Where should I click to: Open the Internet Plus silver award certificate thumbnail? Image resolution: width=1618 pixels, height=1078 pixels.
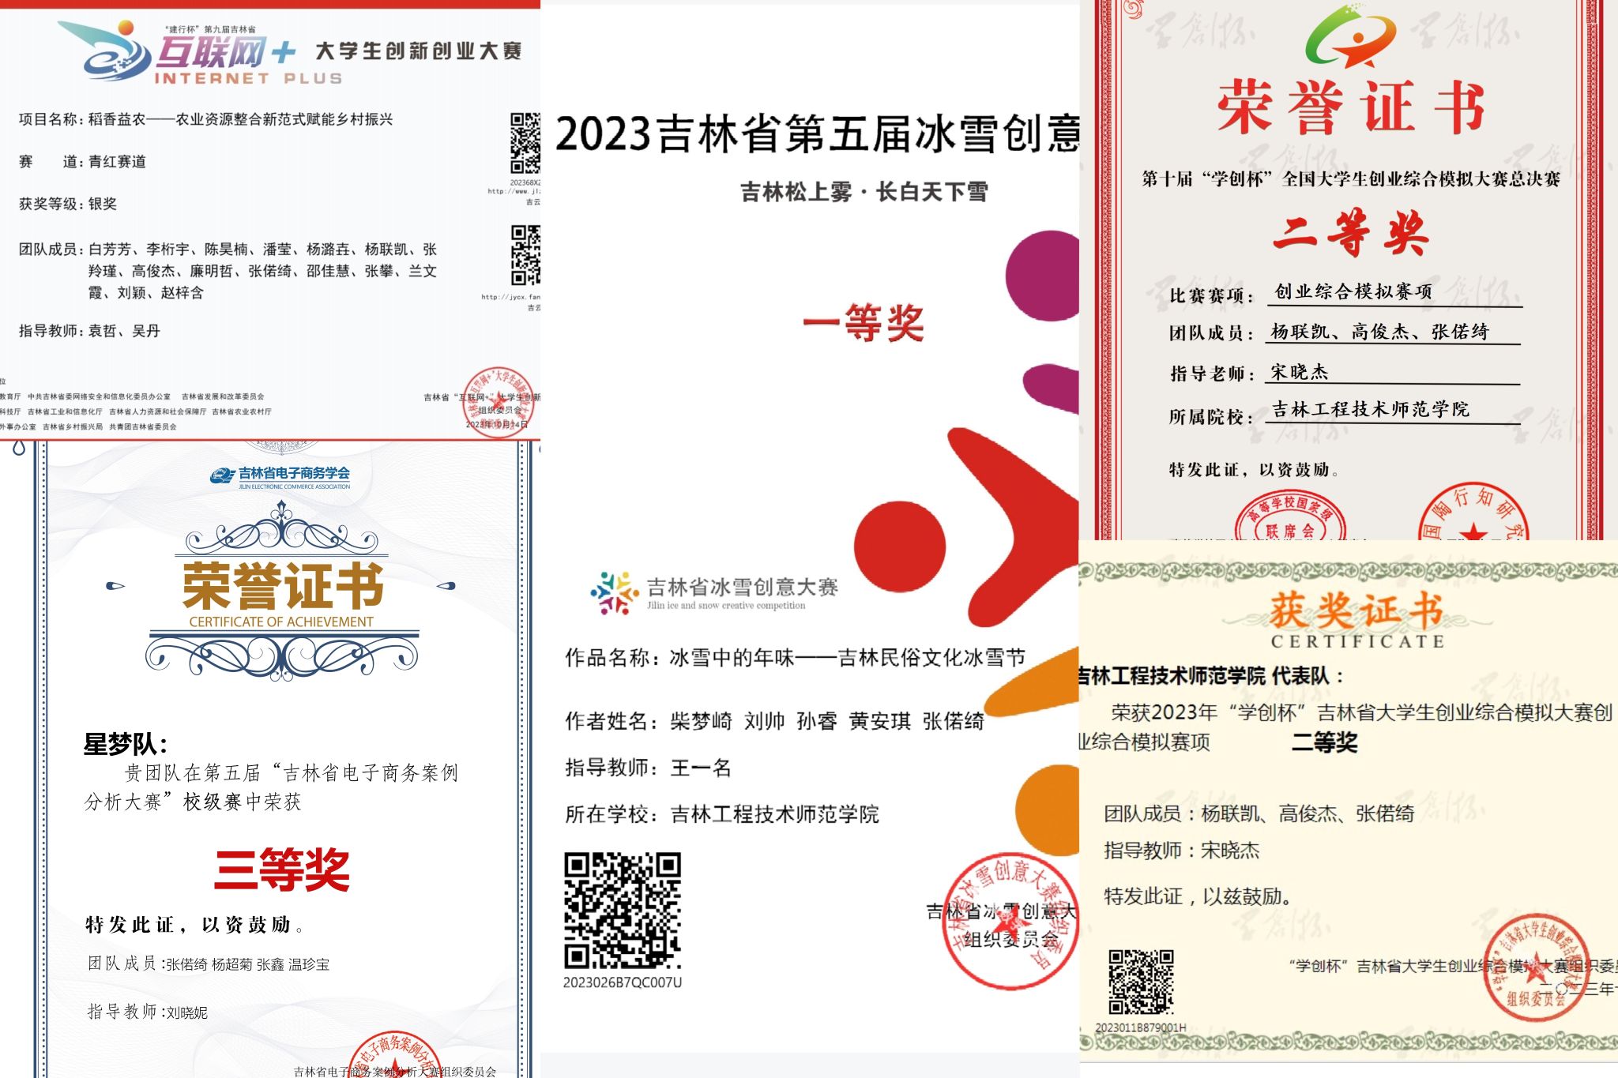pos(269,220)
